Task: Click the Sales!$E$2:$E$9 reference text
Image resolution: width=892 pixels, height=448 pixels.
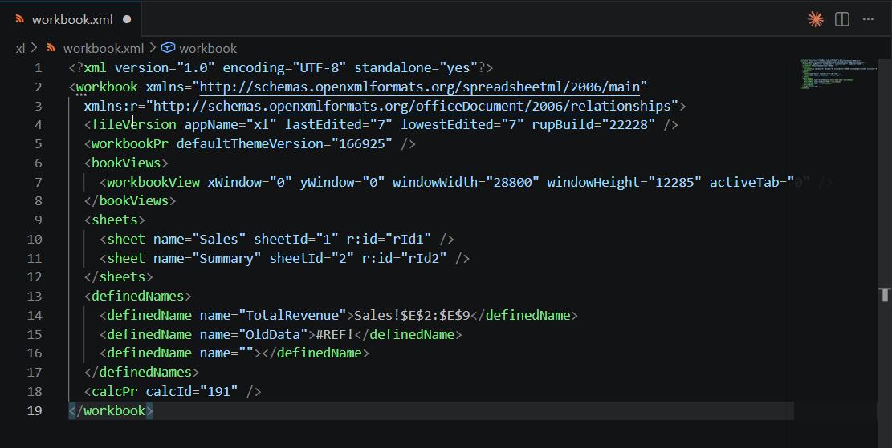Action: coord(412,315)
